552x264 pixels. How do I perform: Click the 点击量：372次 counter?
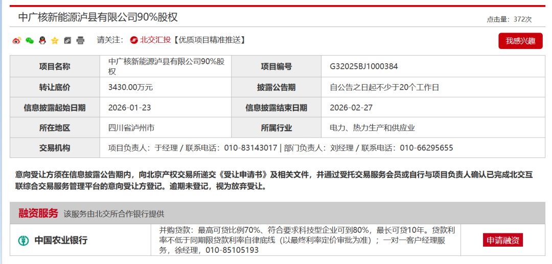[509, 19]
